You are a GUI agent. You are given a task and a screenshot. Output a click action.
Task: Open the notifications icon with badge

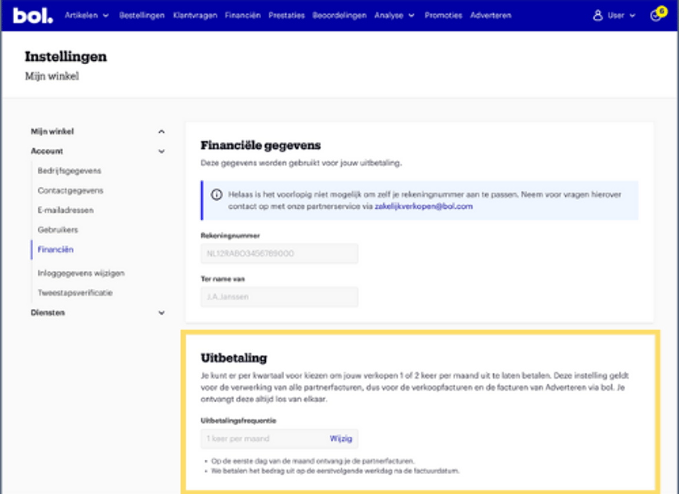click(x=656, y=15)
